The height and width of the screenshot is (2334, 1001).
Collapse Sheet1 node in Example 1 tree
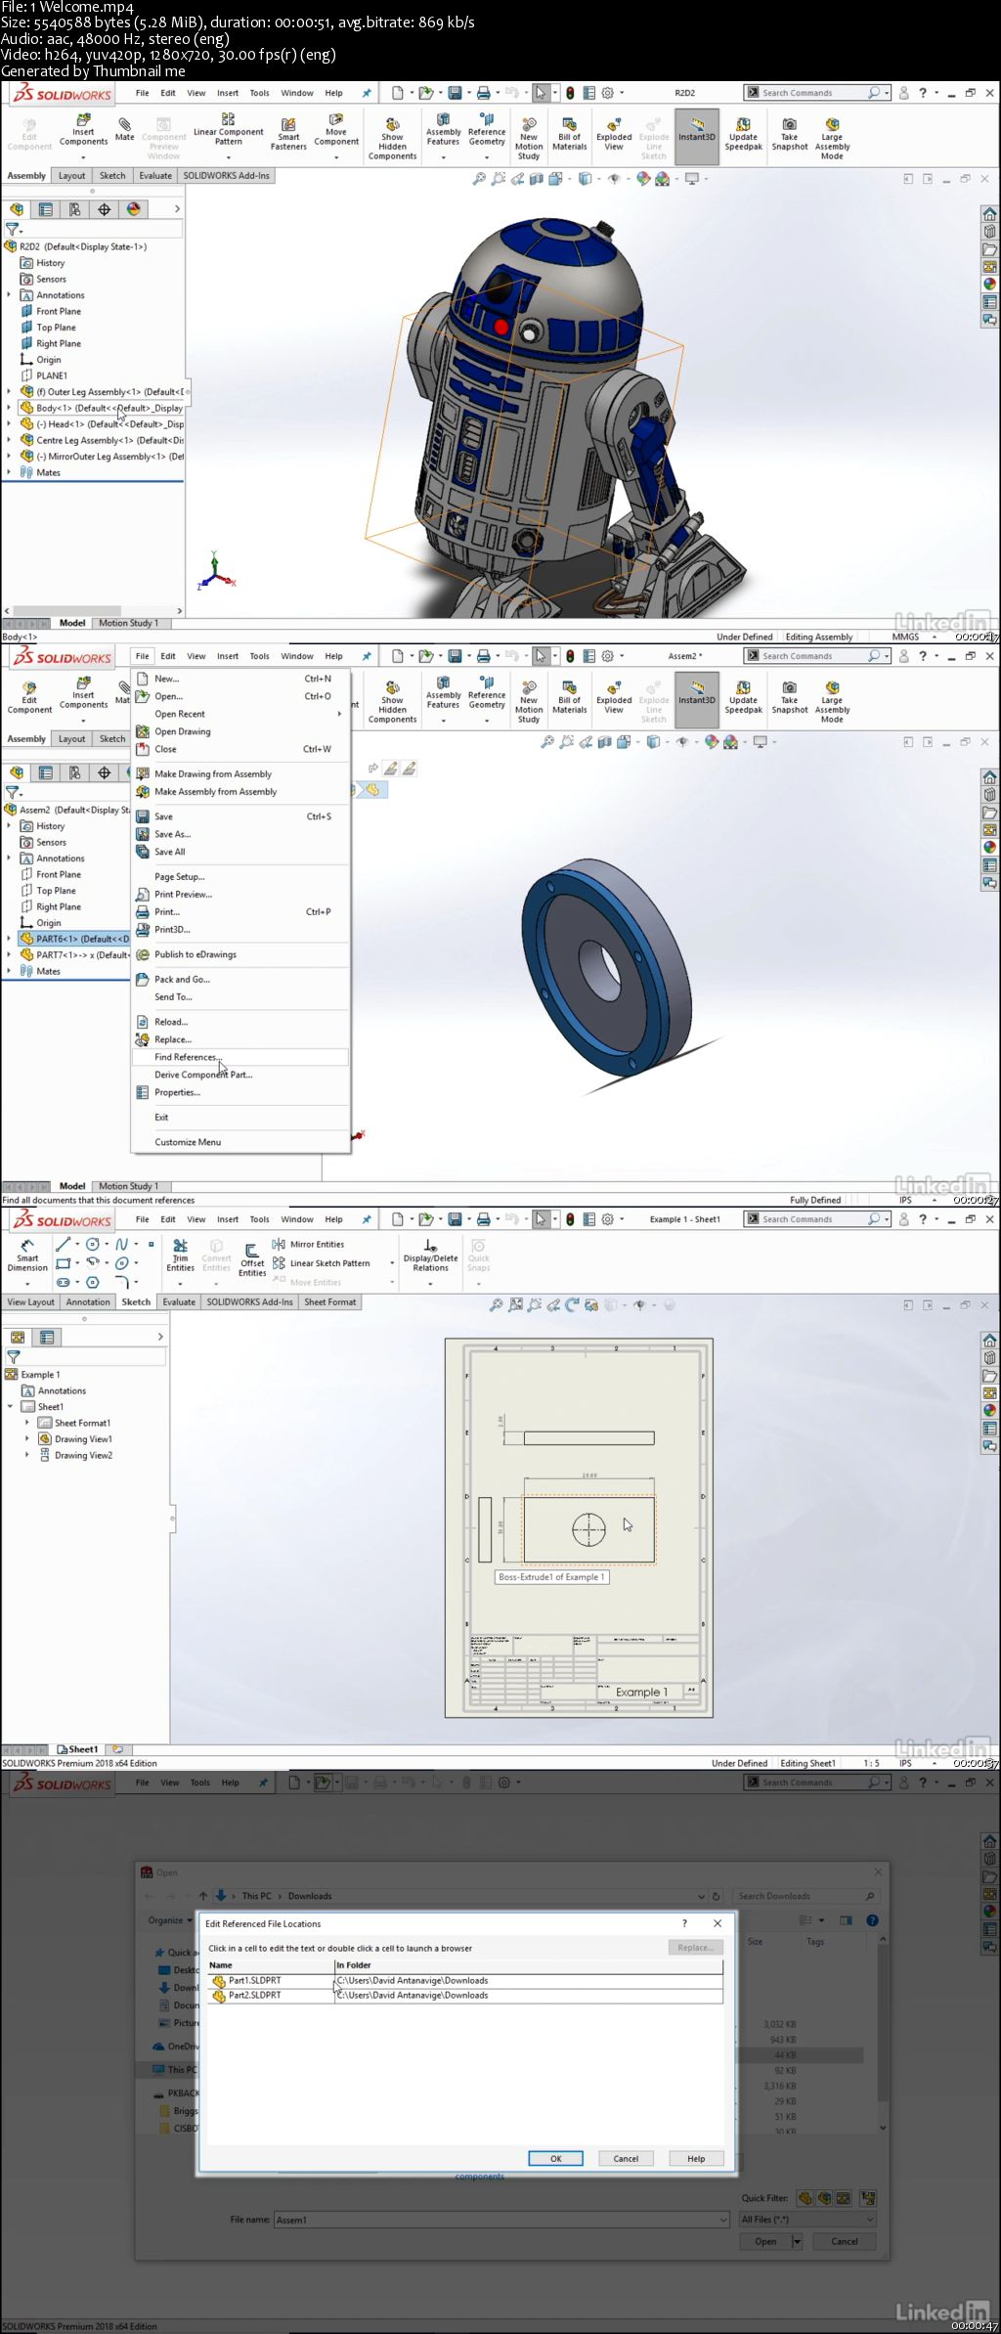point(10,1406)
